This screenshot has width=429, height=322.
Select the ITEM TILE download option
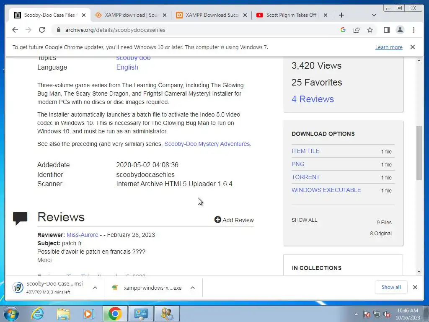pos(305,151)
